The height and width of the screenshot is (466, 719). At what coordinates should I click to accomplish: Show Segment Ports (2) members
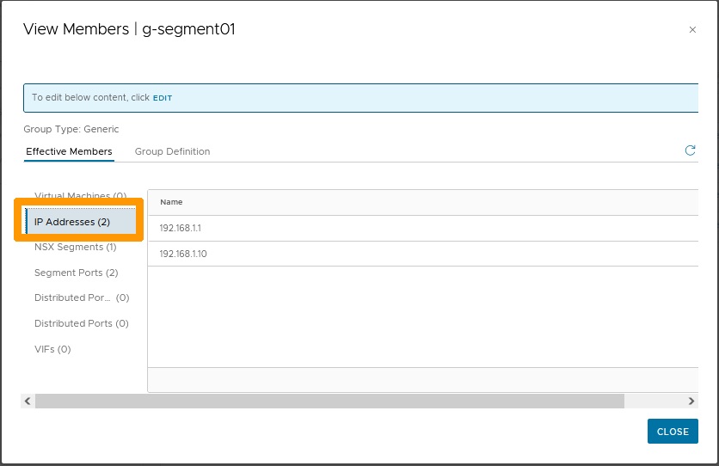77,273
